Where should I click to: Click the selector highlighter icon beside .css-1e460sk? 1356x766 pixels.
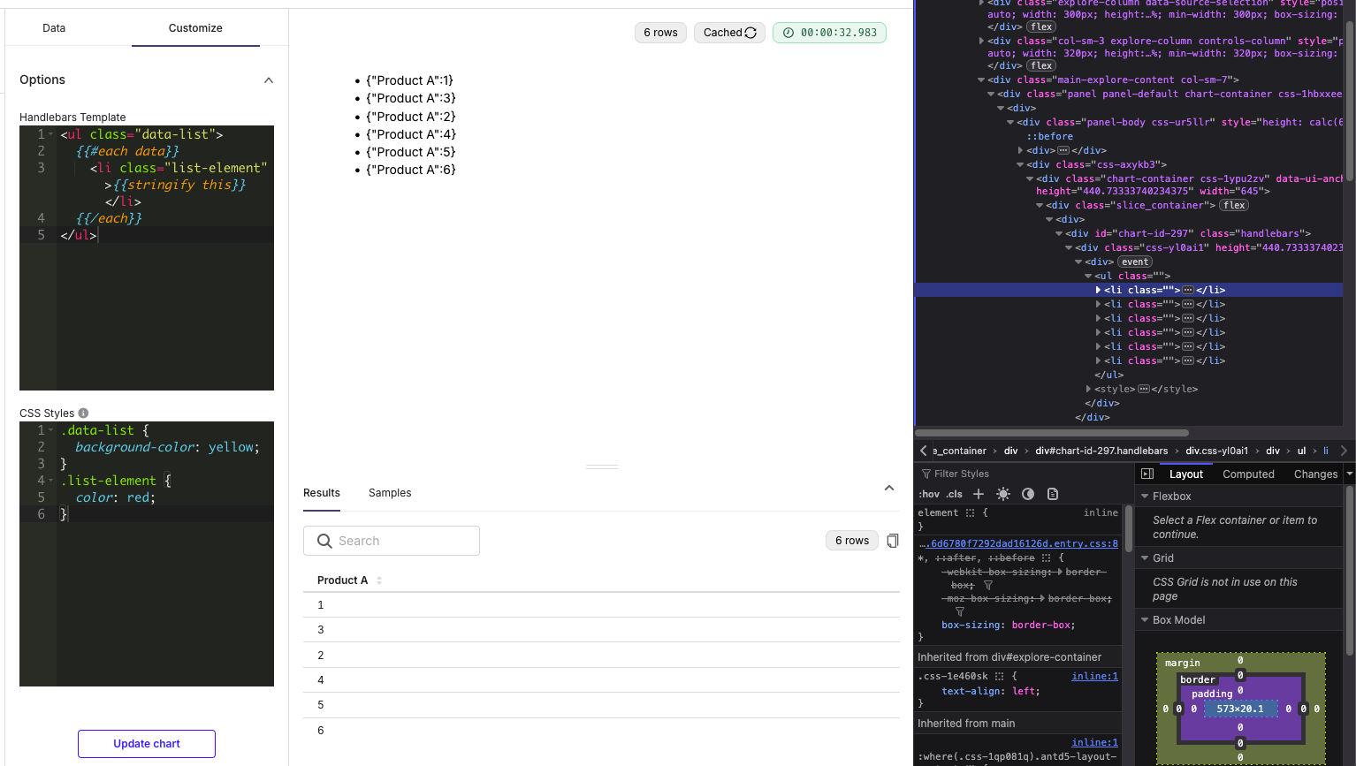(x=1000, y=676)
